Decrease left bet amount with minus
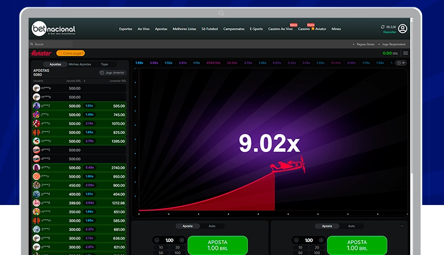444x255 pixels. [157, 240]
